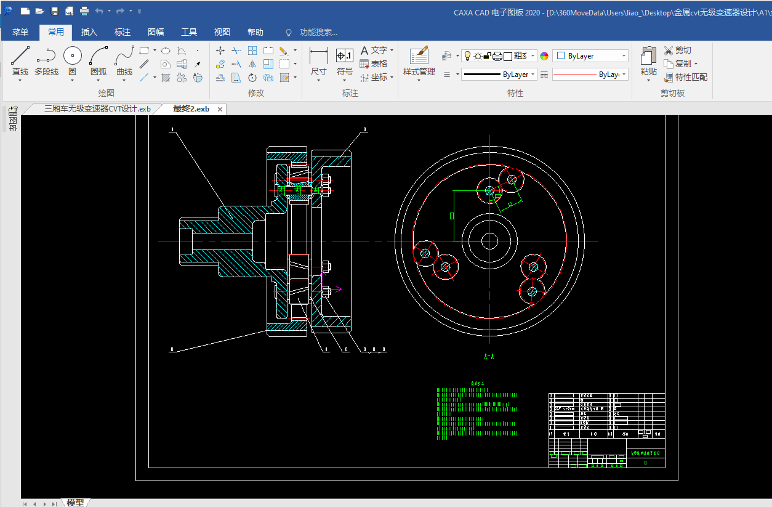The image size is (772, 507).
Task: Click the print icon in quick access toolbar
Action: [x=84, y=11]
